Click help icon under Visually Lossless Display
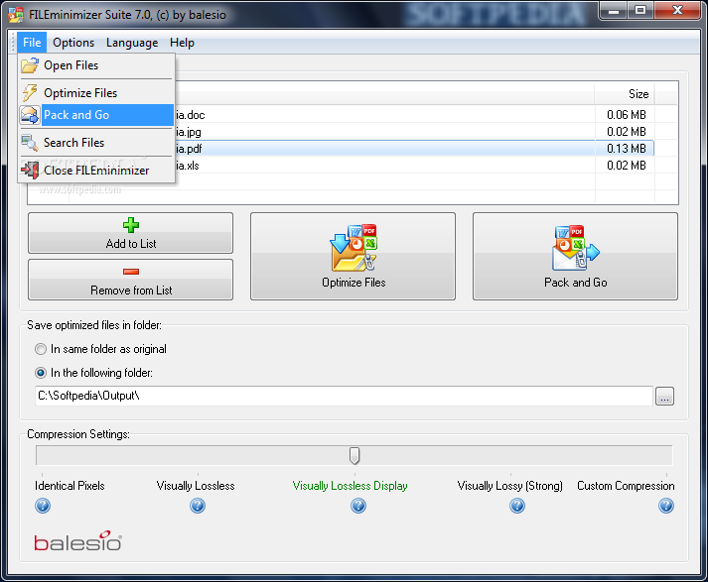Viewport: 708px width, 582px height. [358, 506]
